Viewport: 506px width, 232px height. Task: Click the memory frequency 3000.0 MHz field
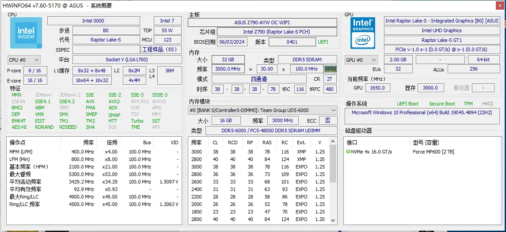coord(228,69)
